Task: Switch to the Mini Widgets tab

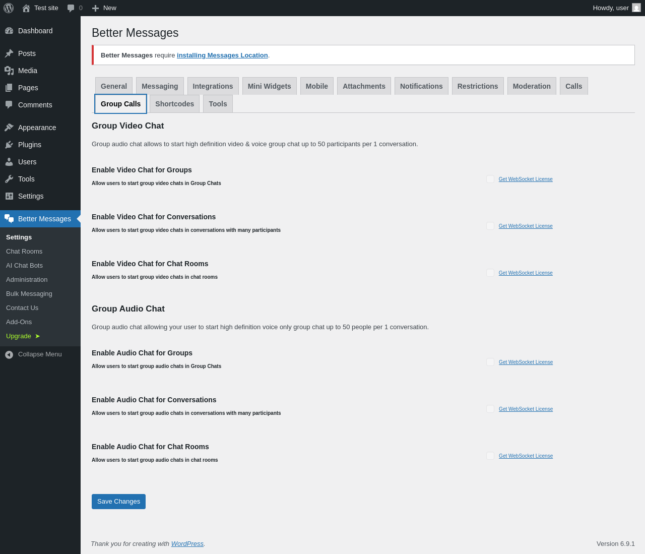Action: coord(270,86)
